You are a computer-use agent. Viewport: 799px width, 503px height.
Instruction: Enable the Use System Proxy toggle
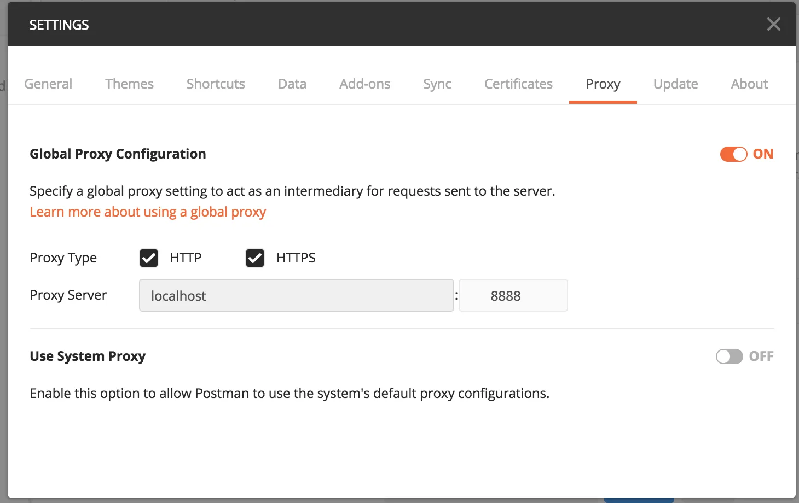point(729,356)
